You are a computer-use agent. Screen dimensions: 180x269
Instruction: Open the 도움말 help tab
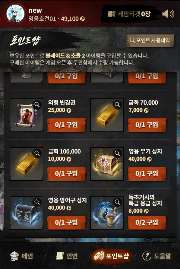click(157, 256)
